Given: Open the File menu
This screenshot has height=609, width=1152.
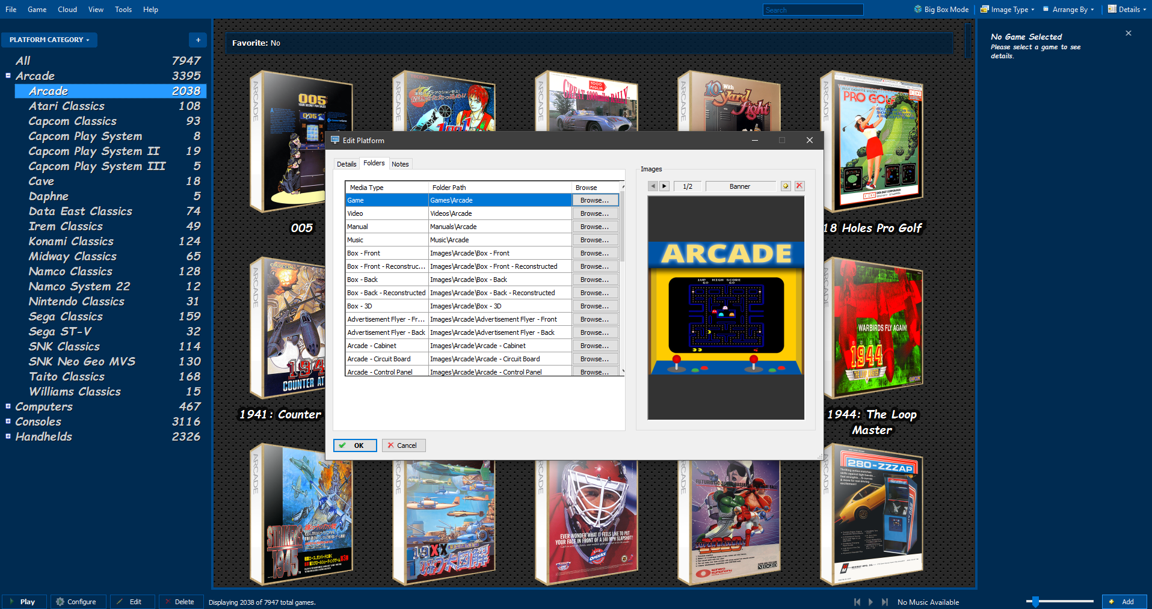Looking at the screenshot, I should [x=11, y=10].
